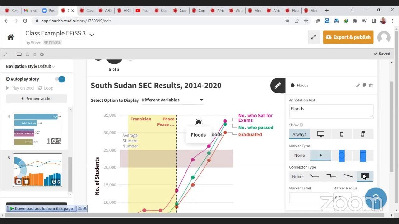Open the browser side panel icon

pos(374,21)
